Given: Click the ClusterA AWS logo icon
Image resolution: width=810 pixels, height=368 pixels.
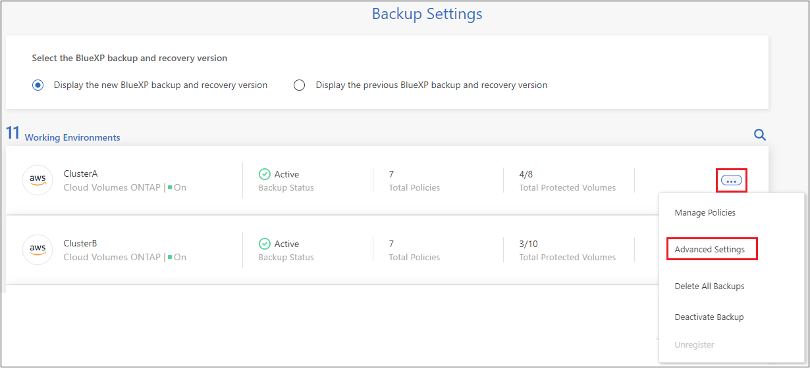Looking at the screenshot, I should 38,180.
